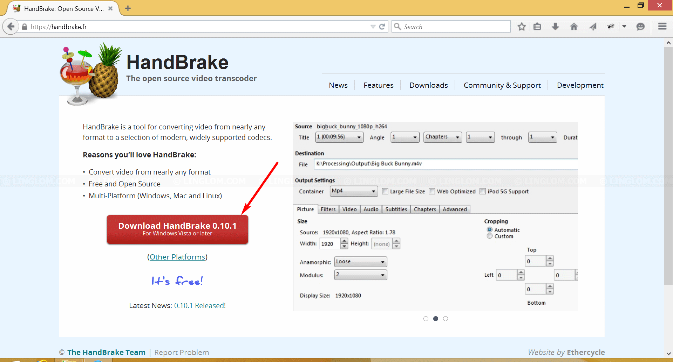Image resolution: width=673 pixels, height=362 pixels.
Task: Toggle the iPod 5G Support checkbox
Action: point(483,191)
